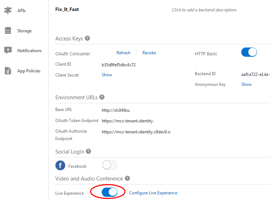Click the Notifications message icon
Image resolution: width=270 pixels, height=200 pixels.
tap(8, 51)
